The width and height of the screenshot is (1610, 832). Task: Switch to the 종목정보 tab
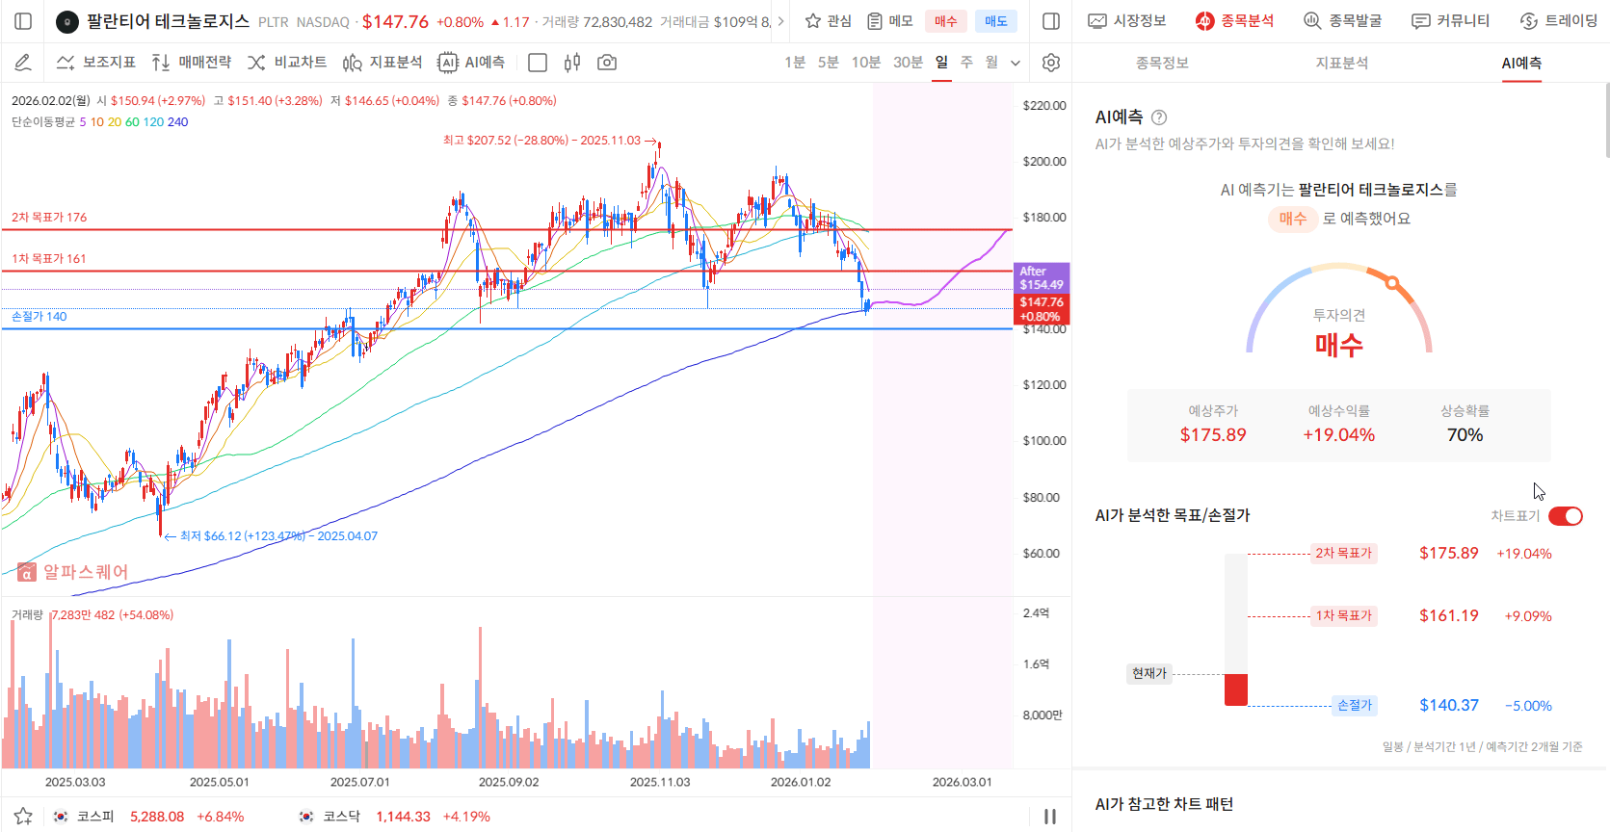coord(1162,63)
